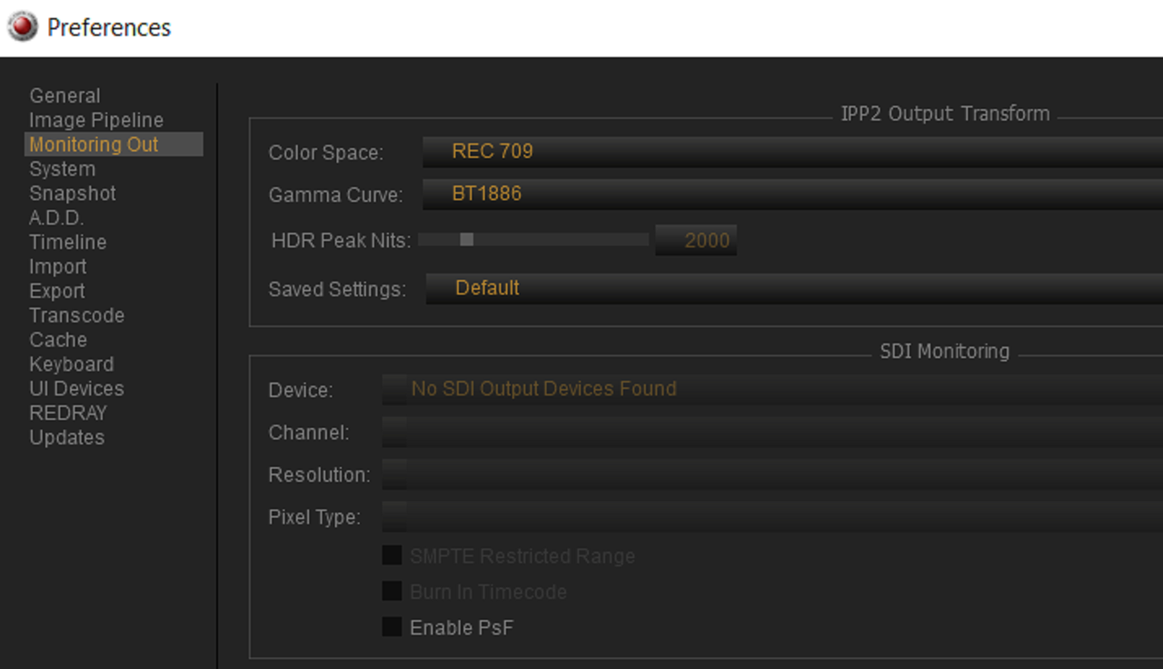Viewport: 1163px width, 669px height.
Task: Go to System preferences
Action: tap(62, 169)
